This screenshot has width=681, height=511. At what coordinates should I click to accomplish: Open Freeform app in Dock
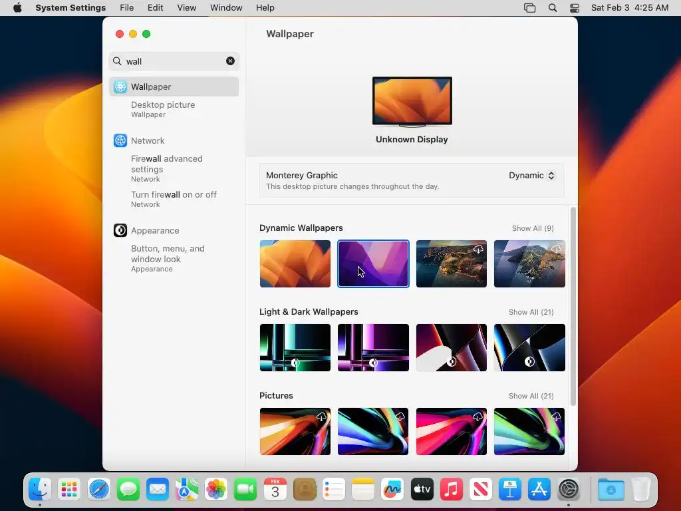point(392,489)
